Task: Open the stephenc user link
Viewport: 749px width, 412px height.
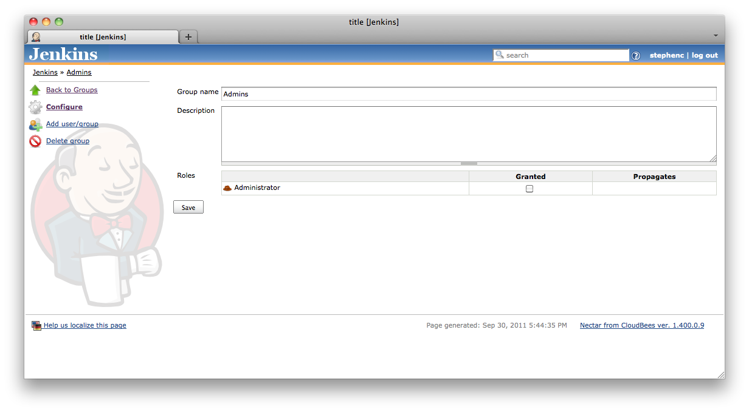Action: coord(667,55)
